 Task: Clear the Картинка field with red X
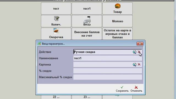pyautogui.click(x=139, y=64)
